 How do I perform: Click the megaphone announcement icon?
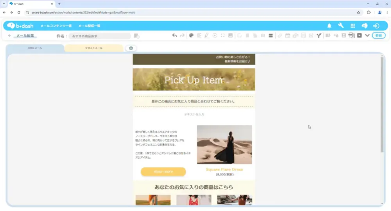coord(364,26)
